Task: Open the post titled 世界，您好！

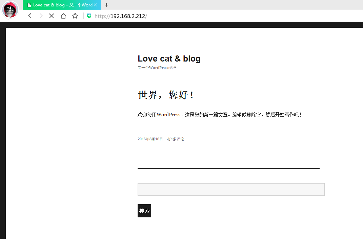Action: pos(165,95)
